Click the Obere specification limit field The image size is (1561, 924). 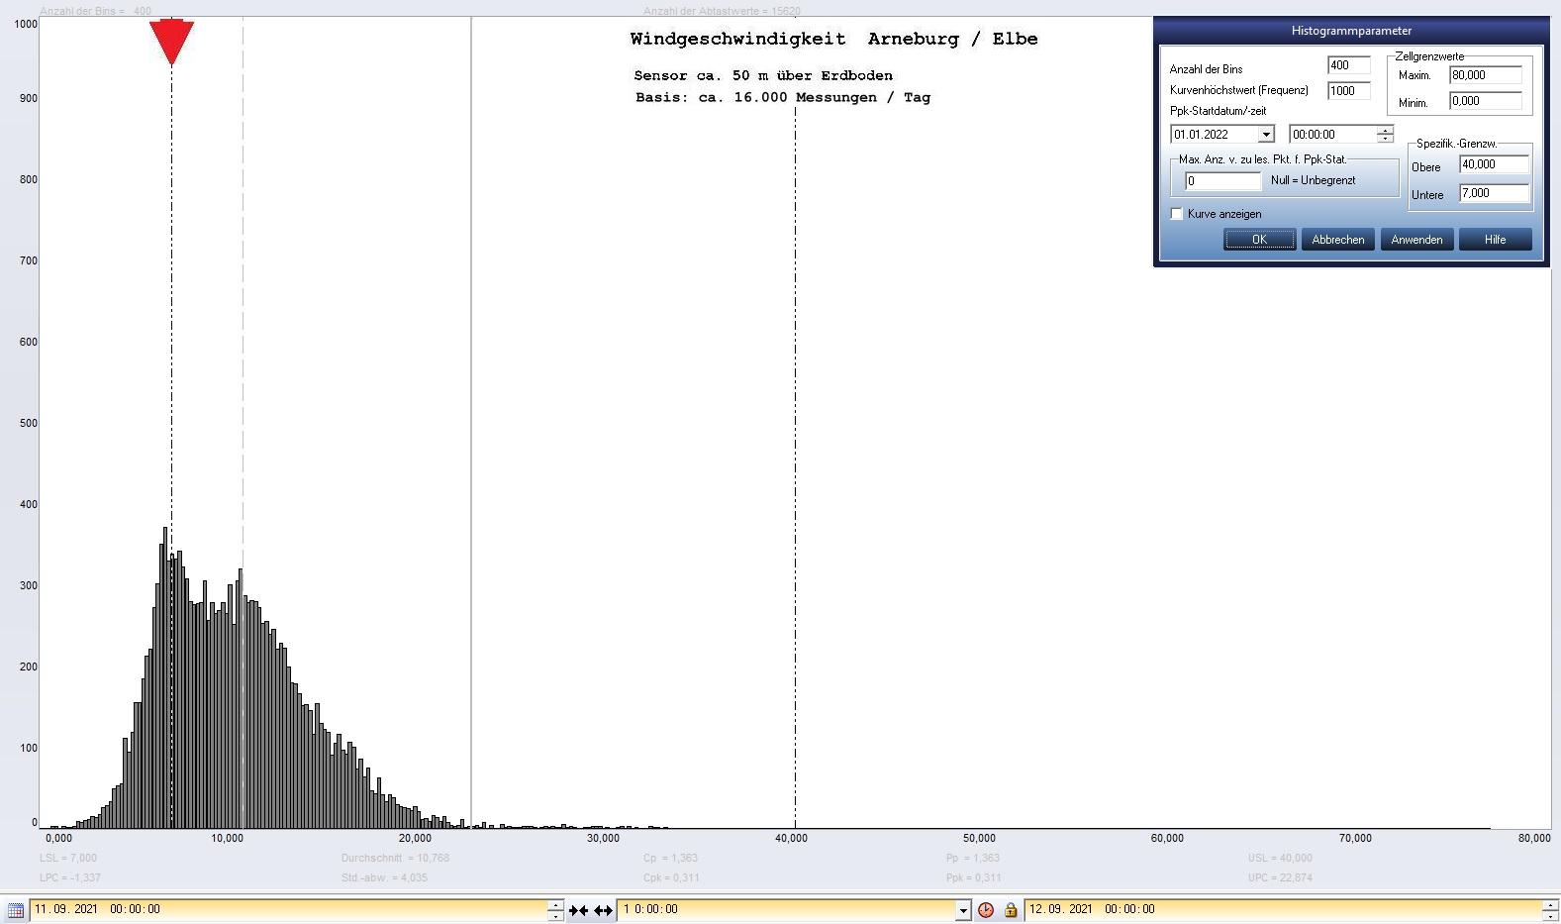pyautogui.click(x=1494, y=165)
